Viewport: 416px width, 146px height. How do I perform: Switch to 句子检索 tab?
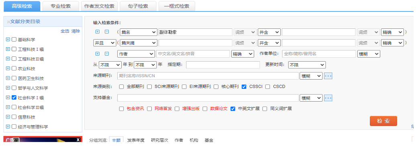point(138,6)
